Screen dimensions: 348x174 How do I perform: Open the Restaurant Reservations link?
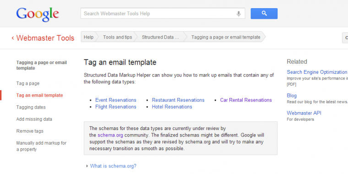178,100
